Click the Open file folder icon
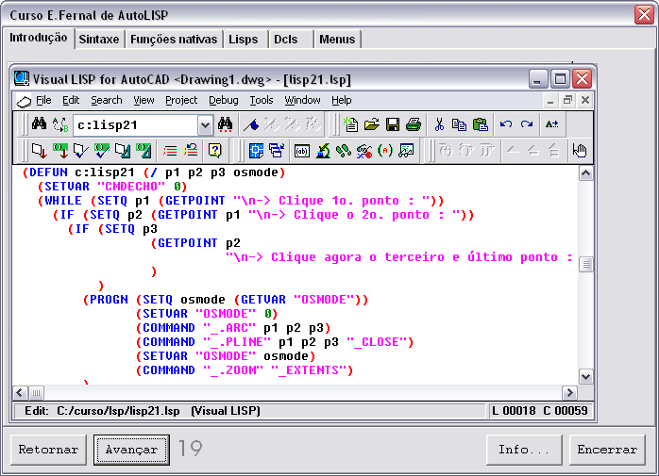This screenshot has width=659, height=476. (x=372, y=124)
